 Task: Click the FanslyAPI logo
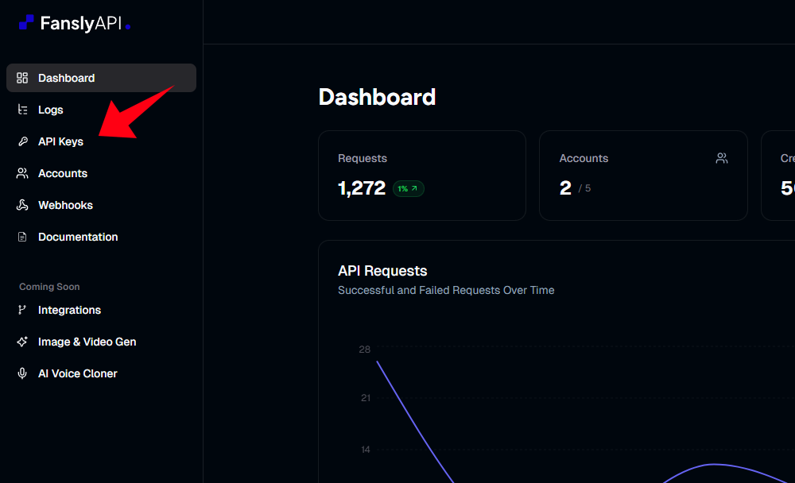click(x=73, y=22)
